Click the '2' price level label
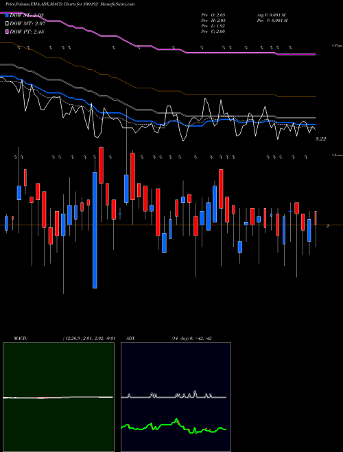 [328, 226]
